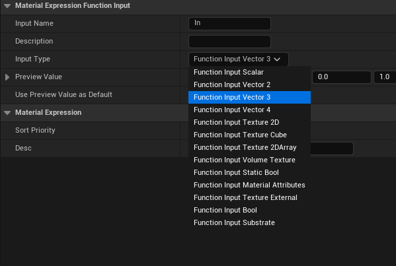Select Function Input Vector 2 option

[249, 84]
